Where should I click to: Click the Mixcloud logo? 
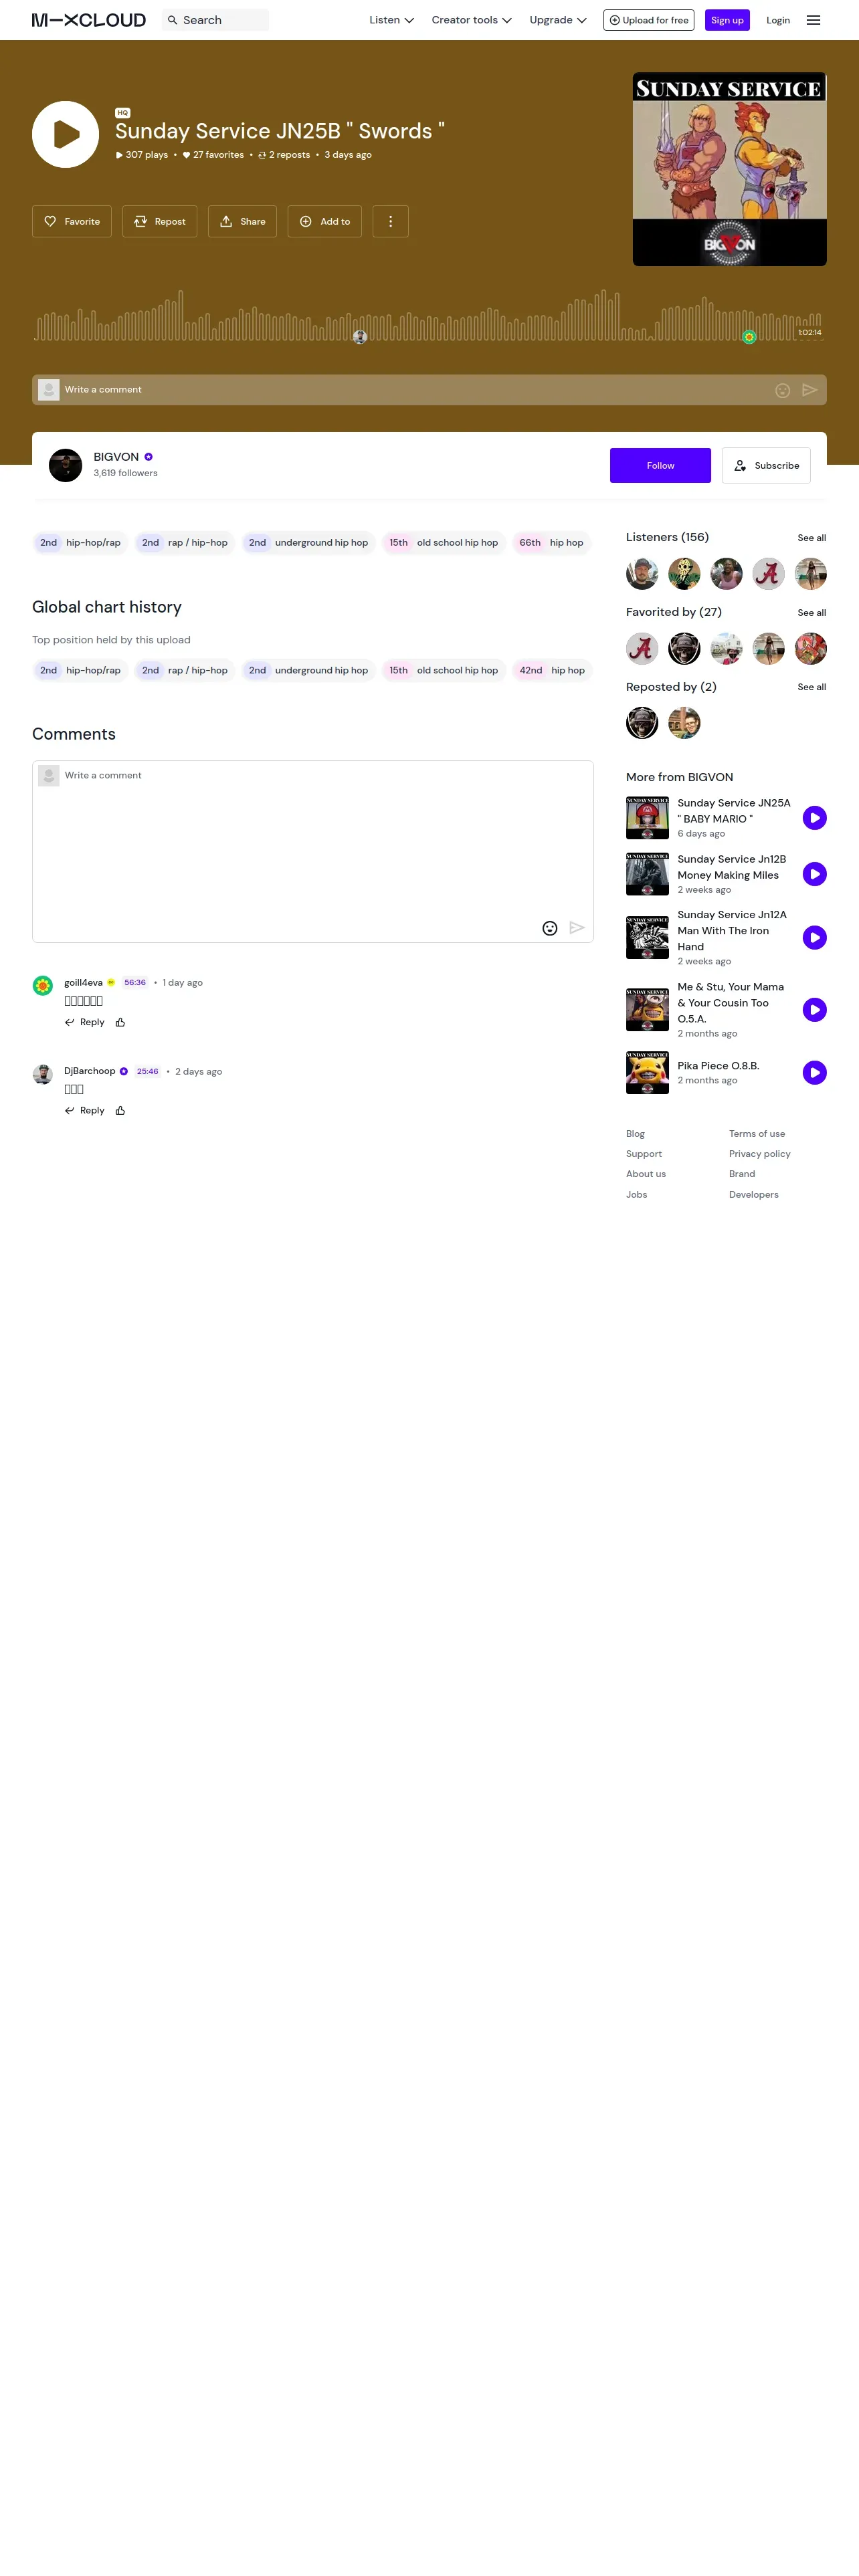pyautogui.click(x=89, y=20)
